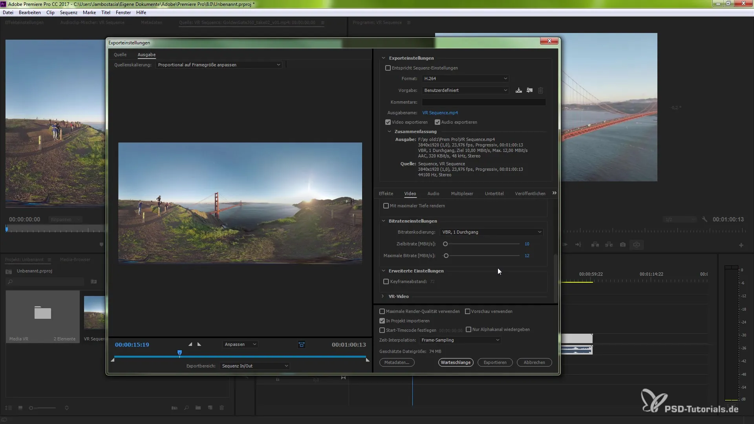Click the delete preset trash icon
This screenshot has width=754, height=424.
[x=540, y=90]
